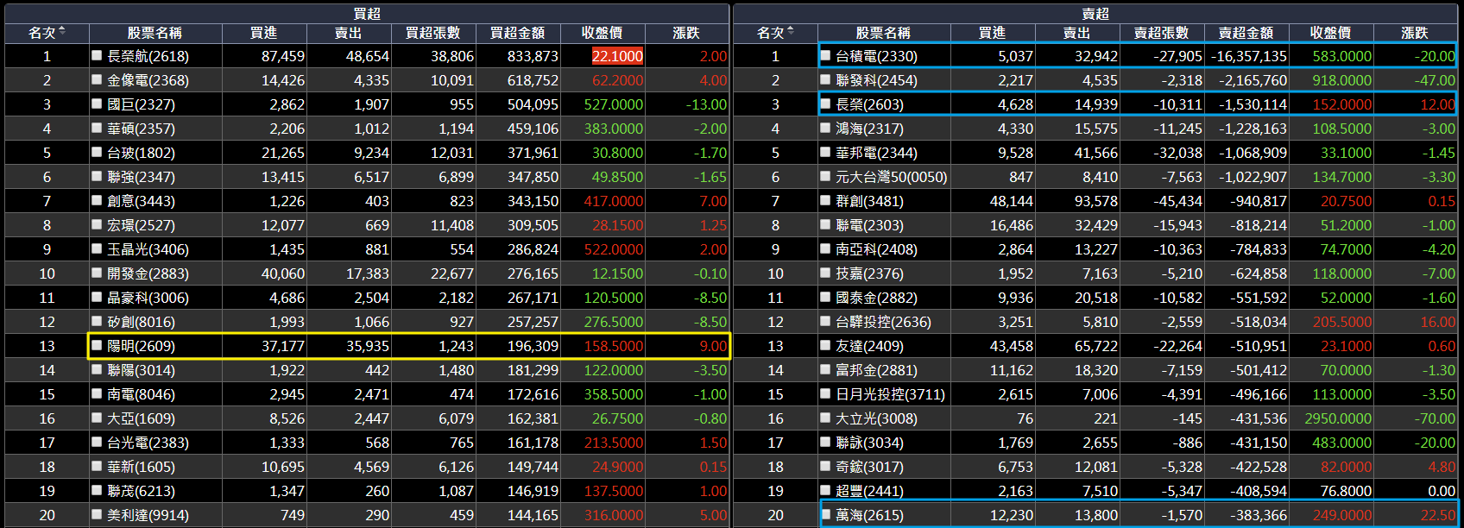Open stock 聯強(2347)
The width and height of the screenshot is (1464, 528).
pos(141,177)
